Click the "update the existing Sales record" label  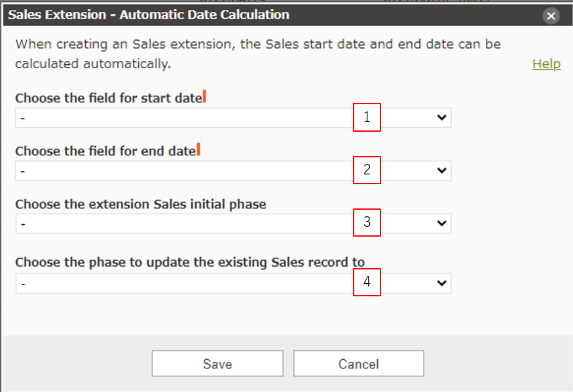(x=189, y=262)
